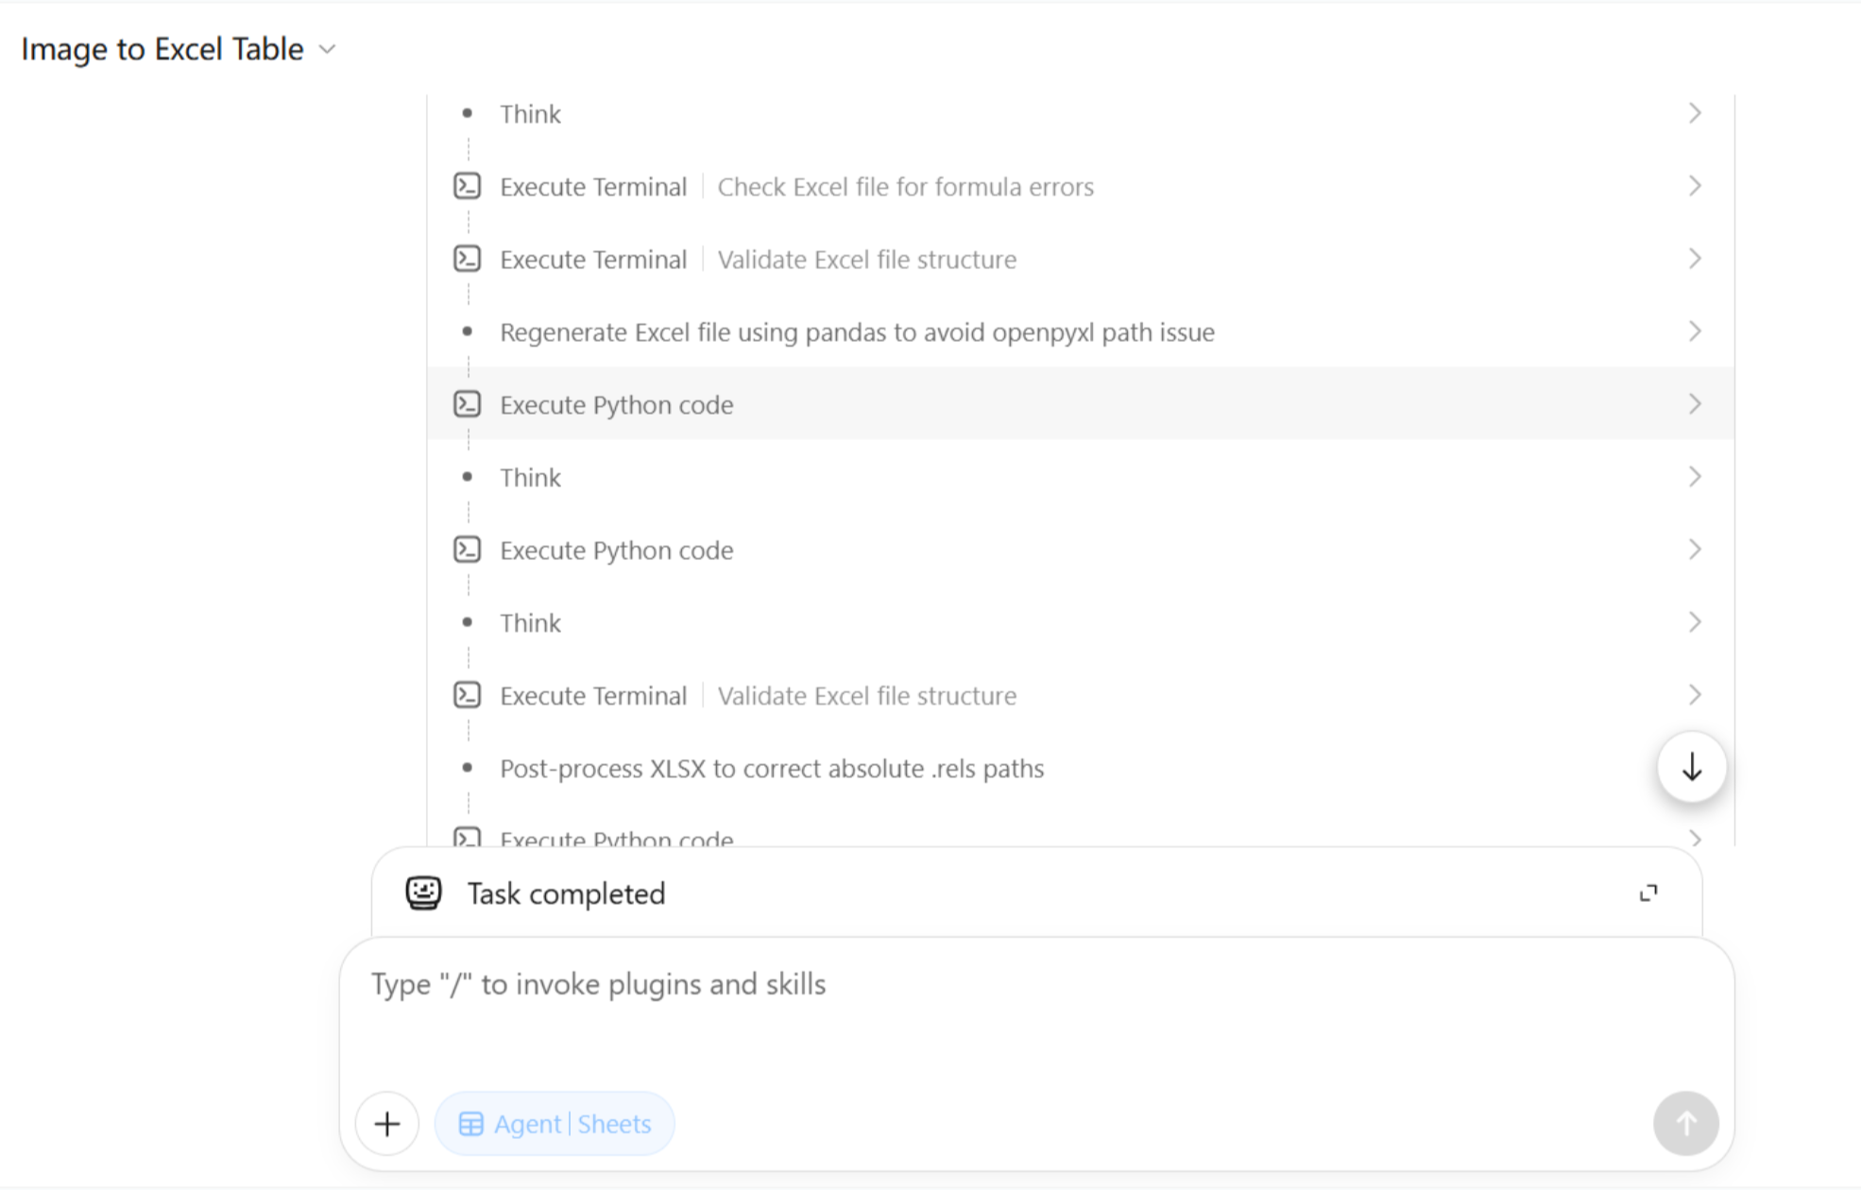Expand the Task completed panel icon

[x=1648, y=893]
